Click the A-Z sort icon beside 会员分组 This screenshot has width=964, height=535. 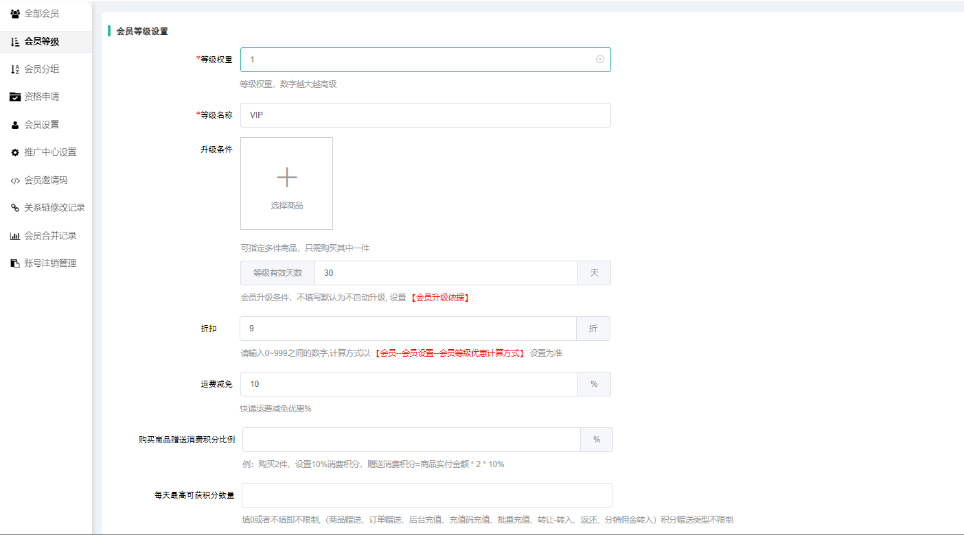tap(15, 69)
